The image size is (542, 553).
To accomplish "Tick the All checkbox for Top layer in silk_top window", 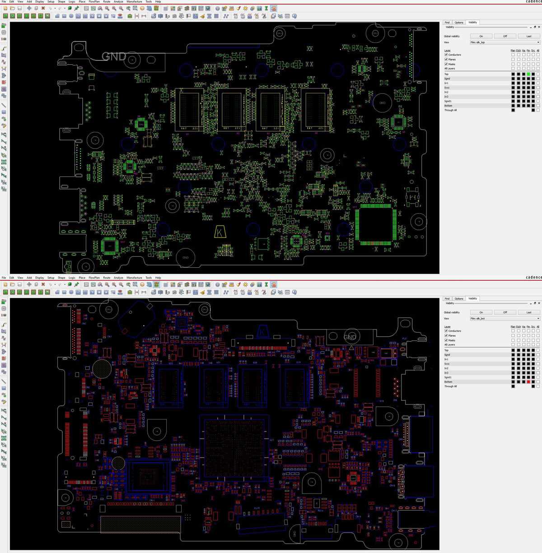I will tap(538, 74).
